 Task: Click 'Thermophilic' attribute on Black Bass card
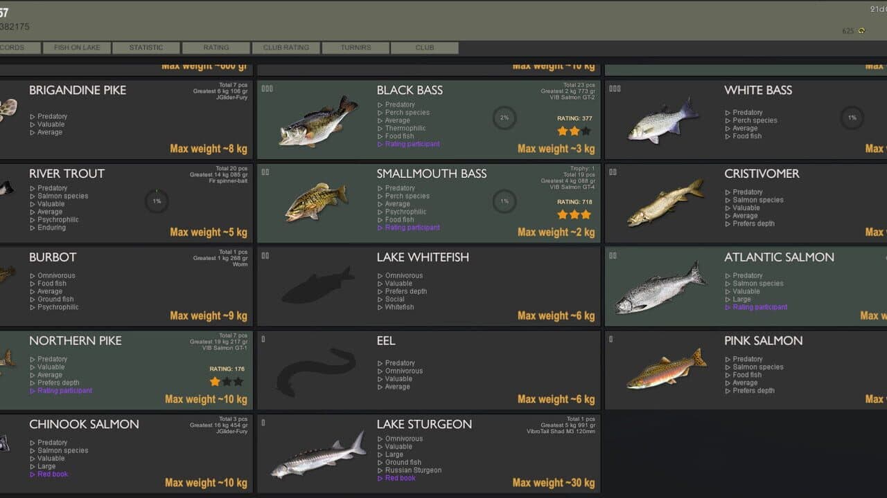point(405,129)
